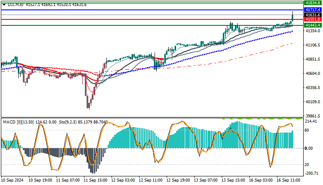Click the 40109.0 price scale value
Viewport: 323px width, 185px height.
[313, 102]
